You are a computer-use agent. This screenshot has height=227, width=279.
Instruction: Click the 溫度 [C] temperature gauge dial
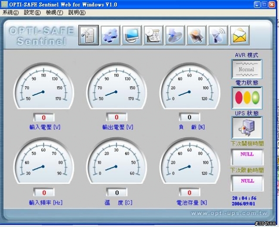coord(116,161)
